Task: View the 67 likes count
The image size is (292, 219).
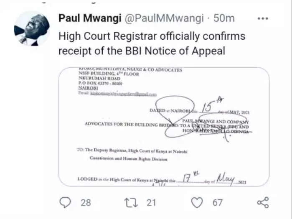Action: point(218,203)
